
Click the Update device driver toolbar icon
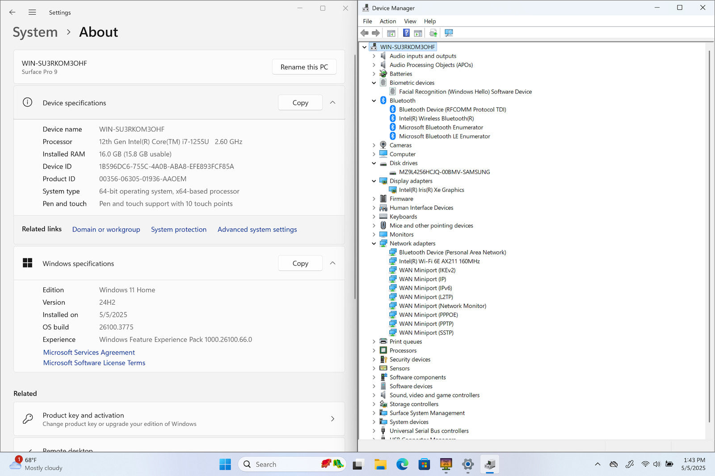pyautogui.click(x=433, y=33)
